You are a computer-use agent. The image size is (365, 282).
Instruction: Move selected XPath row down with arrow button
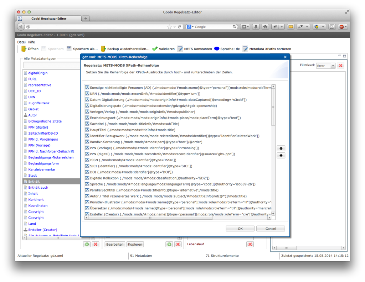[x=281, y=155]
